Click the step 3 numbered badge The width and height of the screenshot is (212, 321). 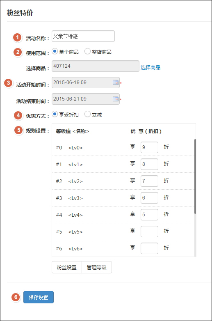click(x=8, y=83)
